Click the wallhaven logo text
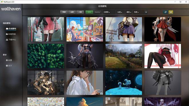The width and height of the screenshot is (189, 106). [x=11, y=9]
